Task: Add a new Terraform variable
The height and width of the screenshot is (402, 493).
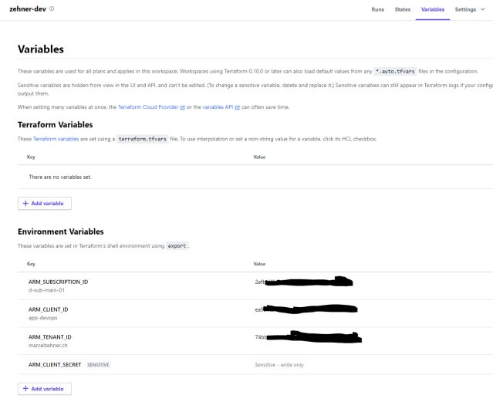Action: coord(45,204)
